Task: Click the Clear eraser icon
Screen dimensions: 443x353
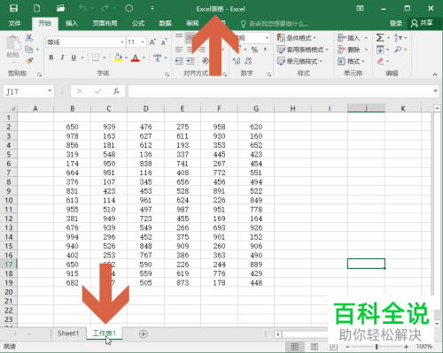Action: (380, 61)
